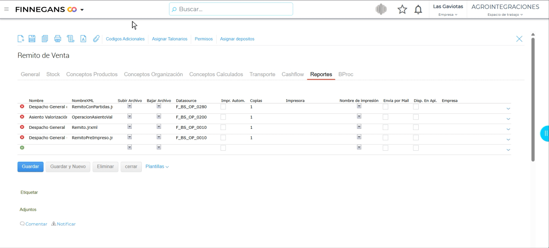
Task: Open Bajar Archivo dropdown for Remito.jrxml row
Action: tap(159, 126)
